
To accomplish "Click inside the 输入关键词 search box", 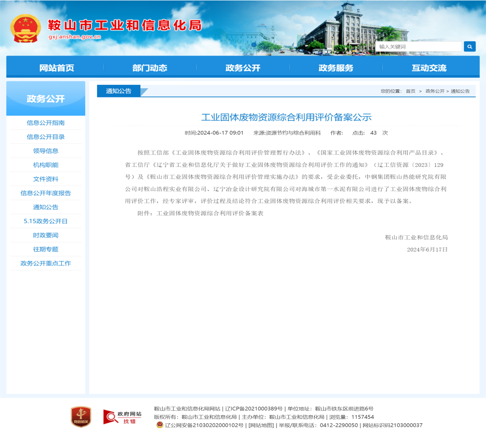I will (419, 46).
